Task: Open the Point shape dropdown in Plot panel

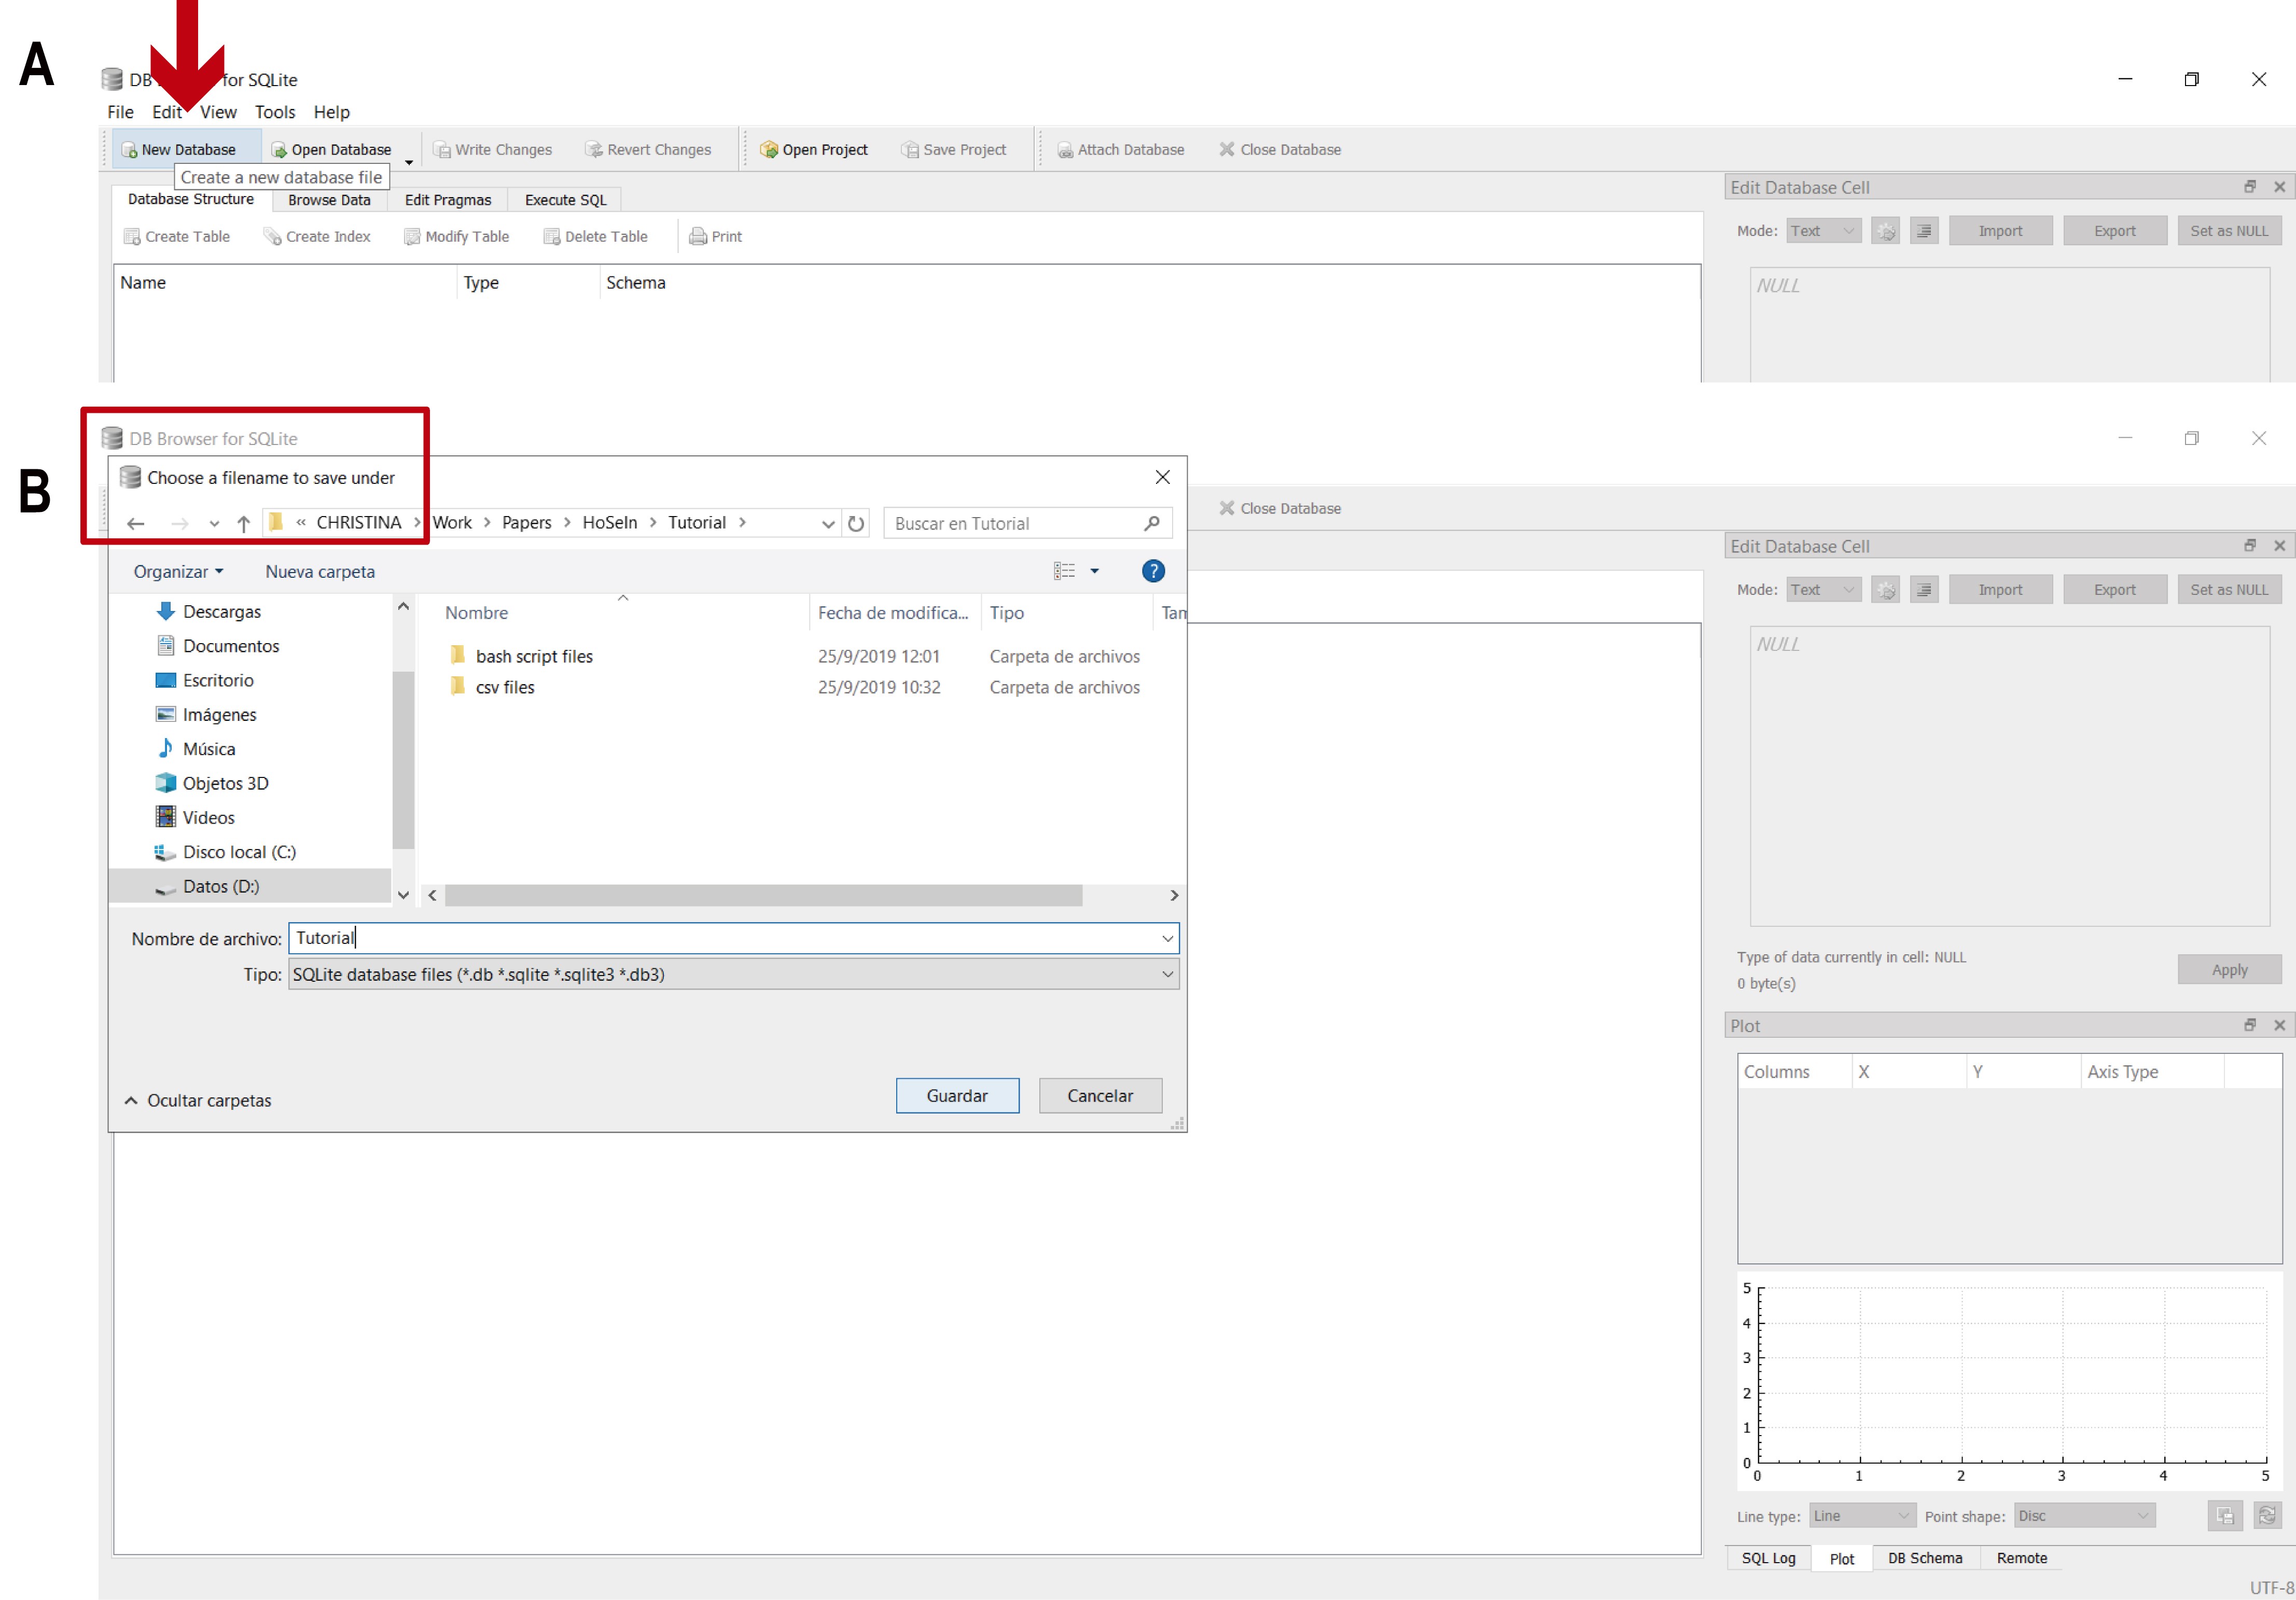Action: pyautogui.click(x=2085, y=1517)
